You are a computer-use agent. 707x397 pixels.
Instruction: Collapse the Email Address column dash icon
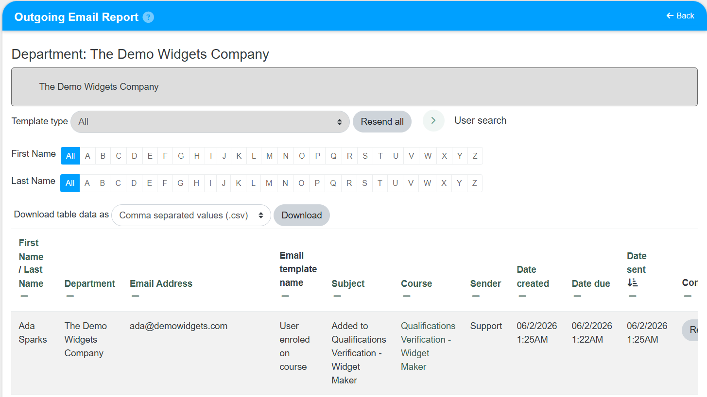(135, 296)
